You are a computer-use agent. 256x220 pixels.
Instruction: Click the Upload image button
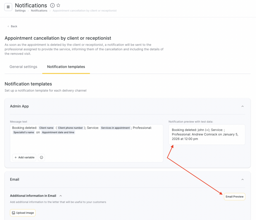point(23,213)
